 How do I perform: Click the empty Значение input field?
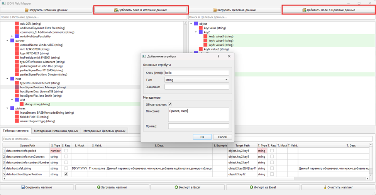click(196, 87)
